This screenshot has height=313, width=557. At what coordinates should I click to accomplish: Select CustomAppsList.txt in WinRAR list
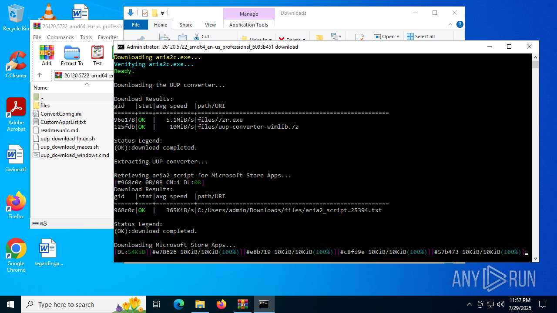(59, 122)
